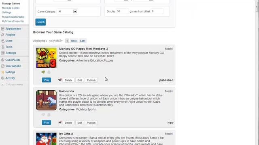Open the CubePoints menu icon
259x145 pixels.
click(3, 60)
